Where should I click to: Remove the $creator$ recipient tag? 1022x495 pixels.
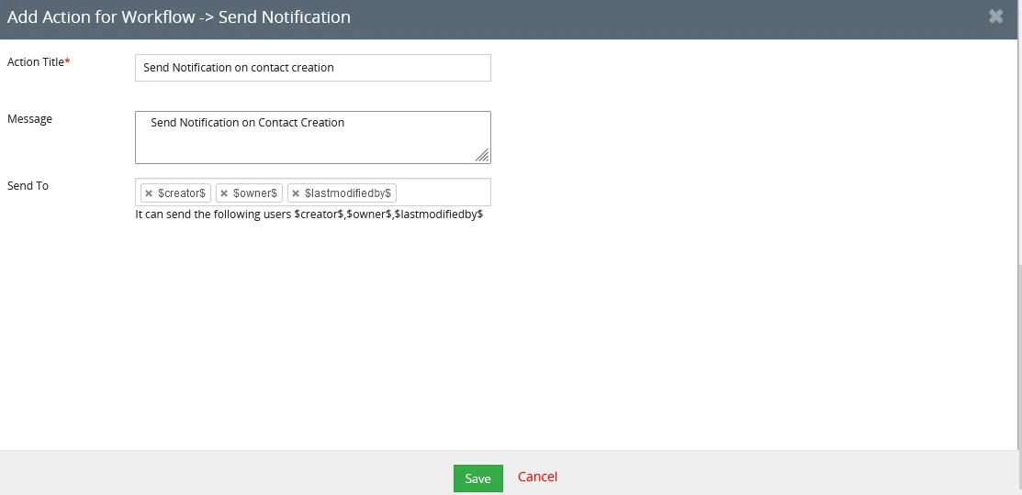(149, 193)
